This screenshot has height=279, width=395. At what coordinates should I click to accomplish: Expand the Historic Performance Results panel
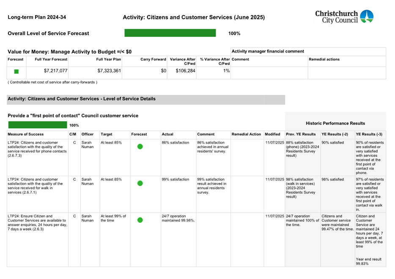click(335, 122)
